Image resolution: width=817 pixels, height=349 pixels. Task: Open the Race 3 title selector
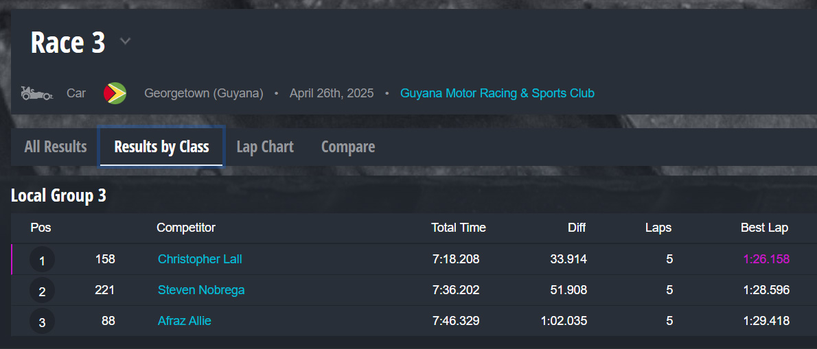tap(68, 43)
